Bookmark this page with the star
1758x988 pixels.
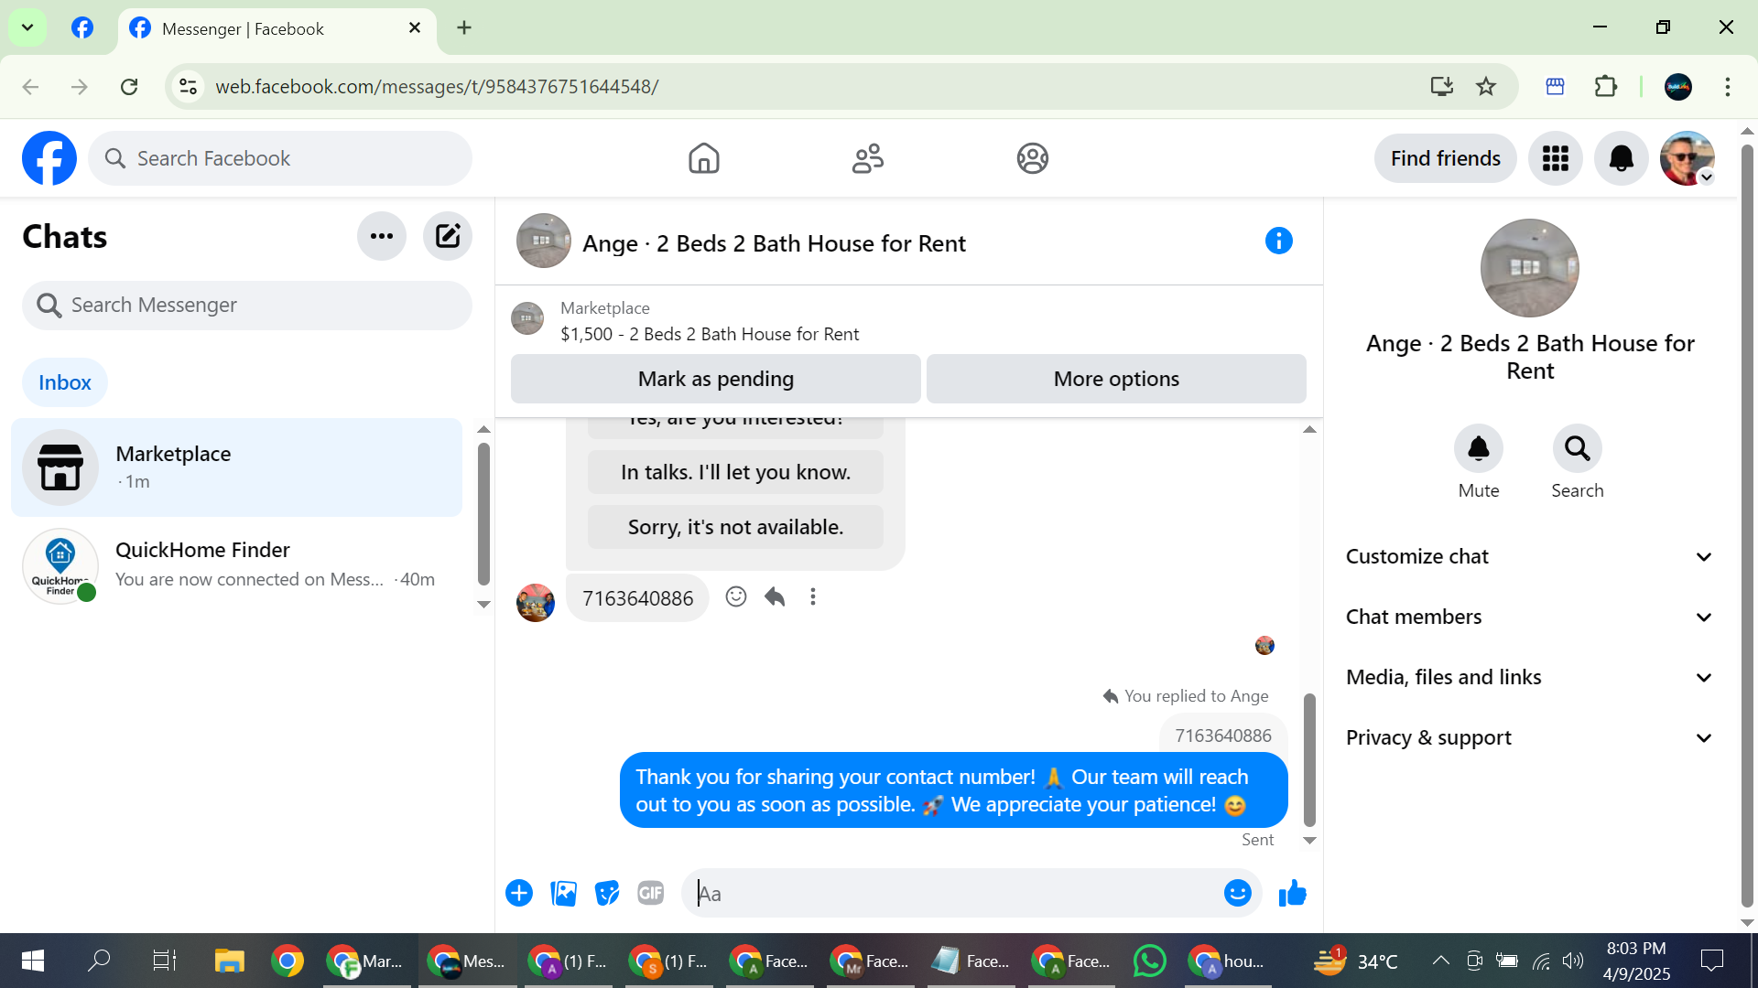1486,86
